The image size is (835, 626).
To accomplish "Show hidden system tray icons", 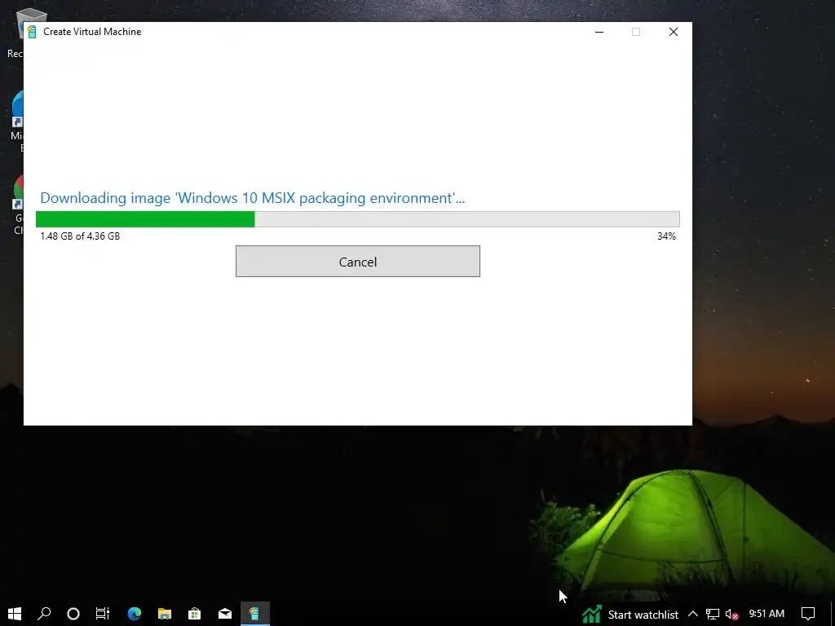I will (x=693, y=614).
